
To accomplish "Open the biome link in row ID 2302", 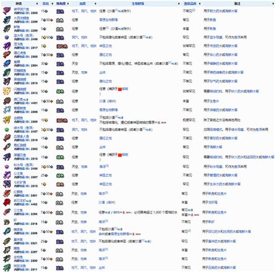I will pyautogui.click(x=103, y=147).
